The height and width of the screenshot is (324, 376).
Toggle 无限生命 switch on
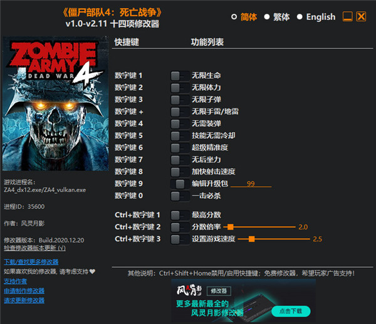pyautogui.click(x=180, y=76)
